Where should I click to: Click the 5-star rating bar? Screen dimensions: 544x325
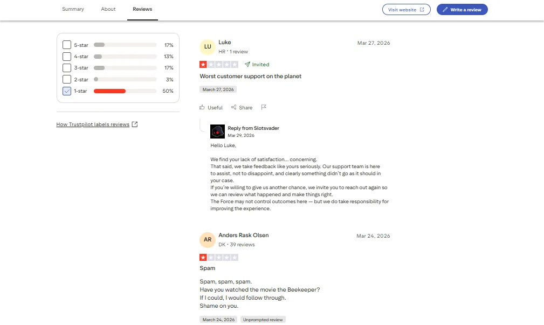125,45
